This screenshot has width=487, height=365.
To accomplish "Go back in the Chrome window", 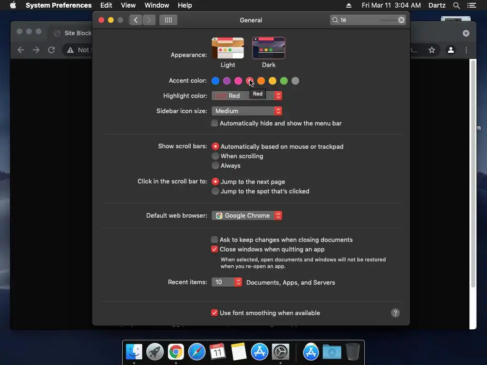I will coord(21,50).
